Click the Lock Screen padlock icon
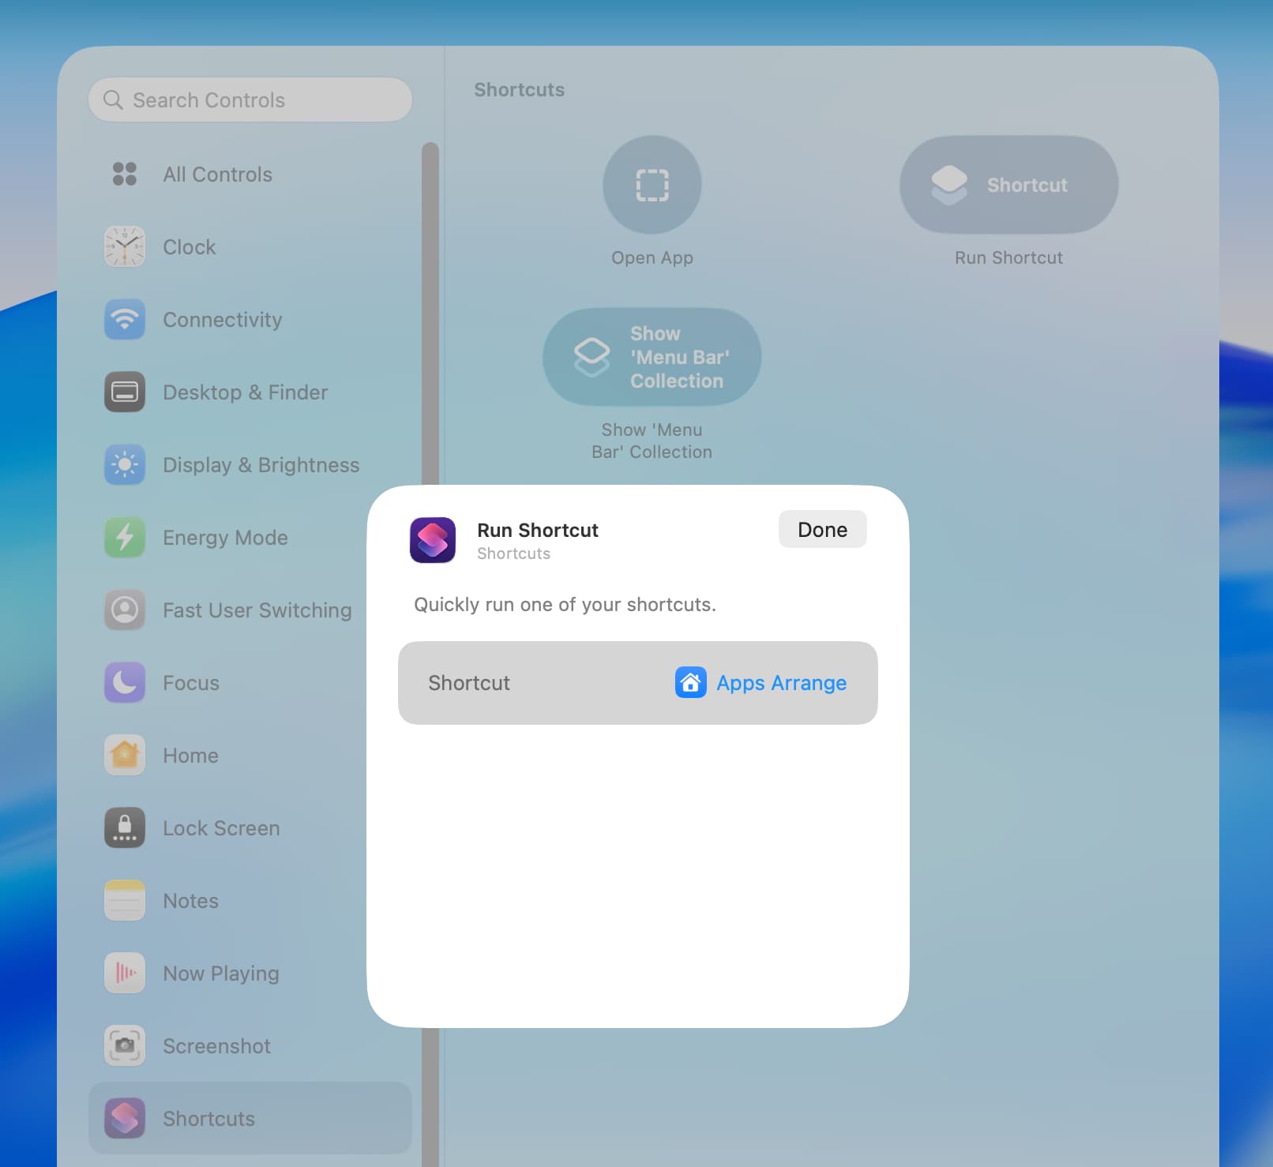This screenshot has height=1167, width=1273. [125, 827]
